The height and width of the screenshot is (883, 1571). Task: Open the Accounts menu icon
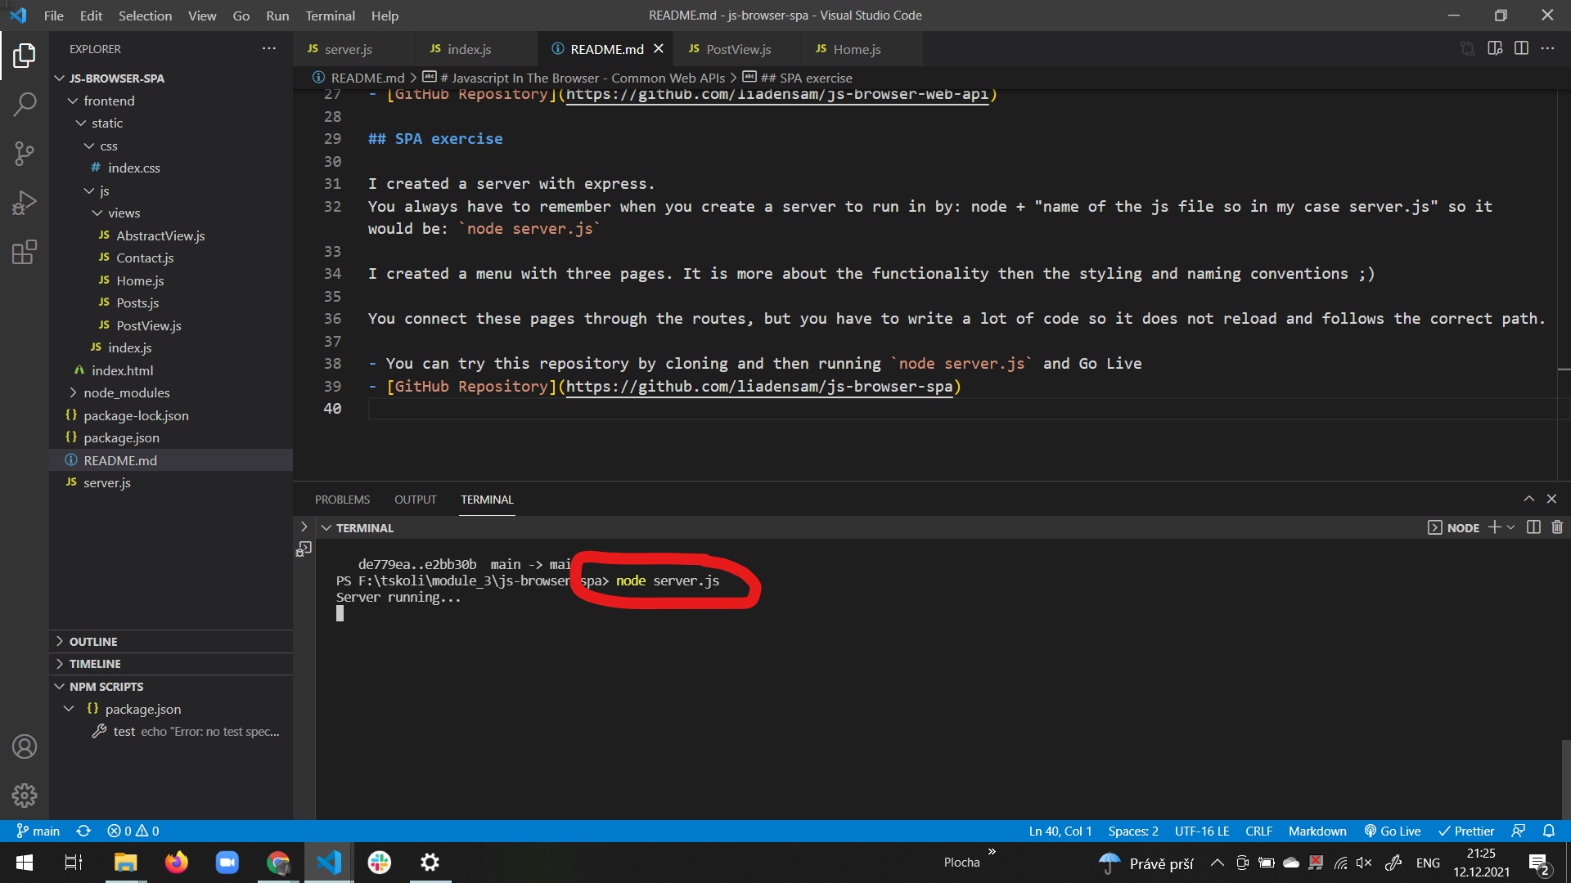(x=25, y=746)
